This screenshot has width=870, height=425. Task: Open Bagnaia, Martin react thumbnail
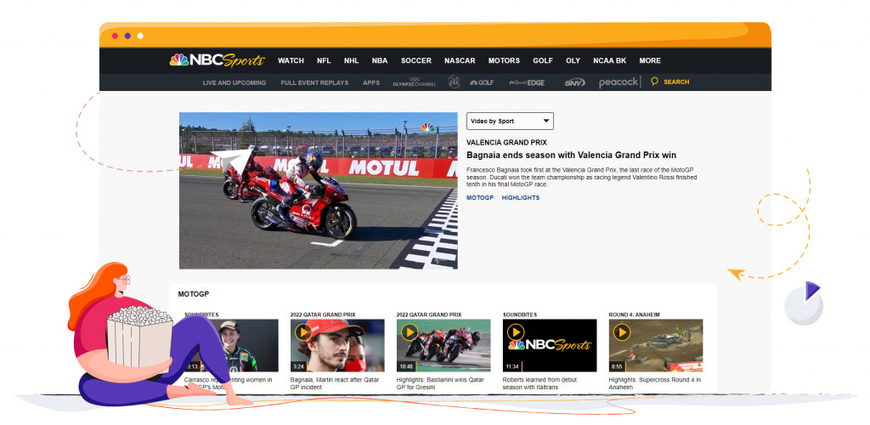(337, 345)
